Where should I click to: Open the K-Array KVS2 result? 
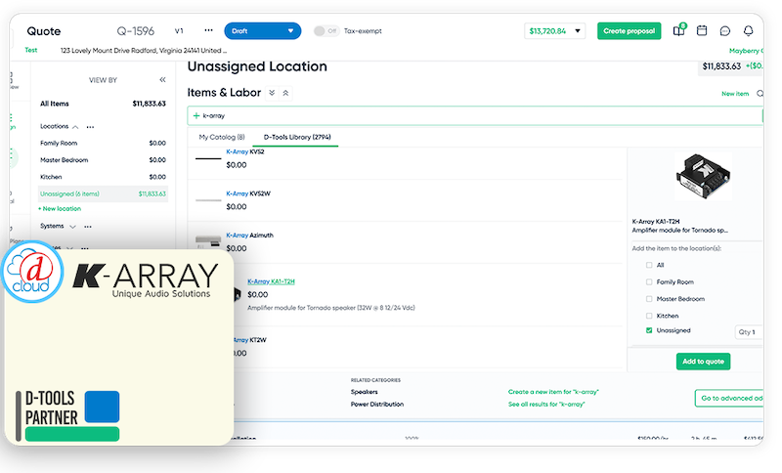[245, 151]
